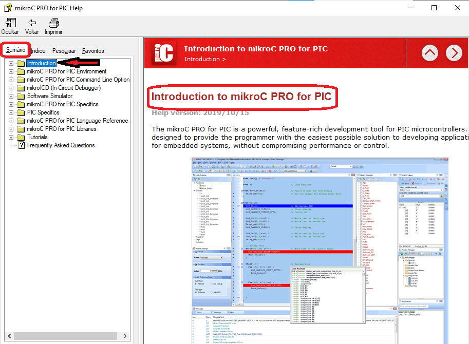Image resolution: width=469 pixels, height=344 pixels.
Task: Click the Voltar back arrow icon
Action: (x=32, y=23)
